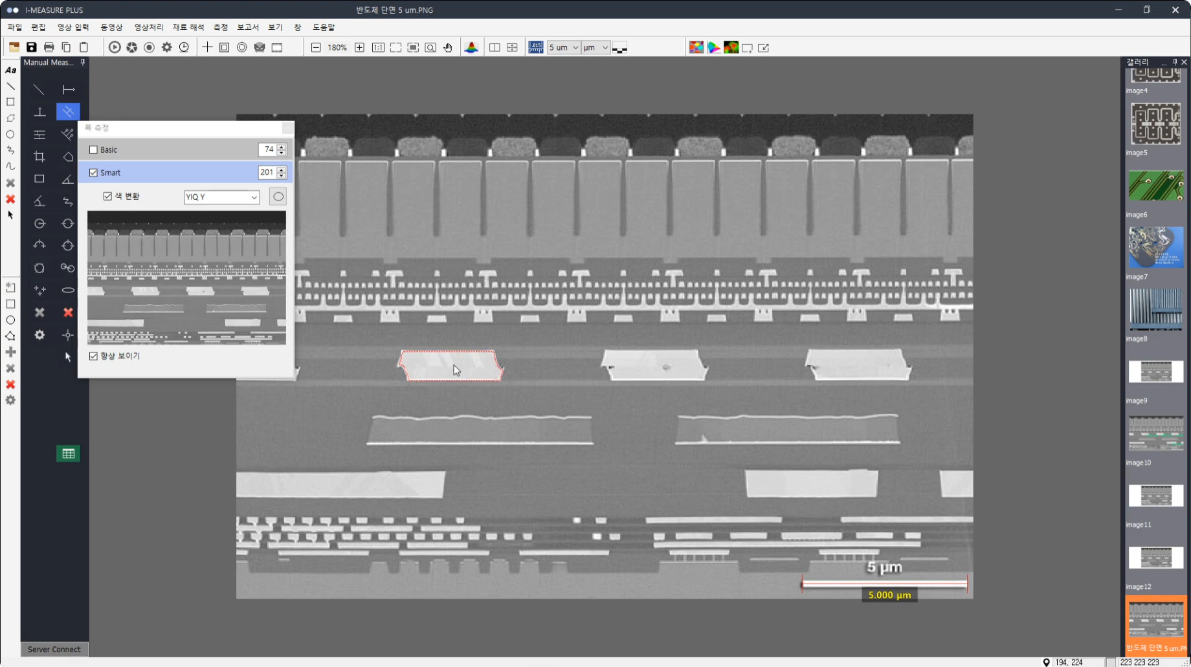
Task: Click the black-and-white pattern toolbar swatch
Action: pyautogui.click(x=619, y=48)
